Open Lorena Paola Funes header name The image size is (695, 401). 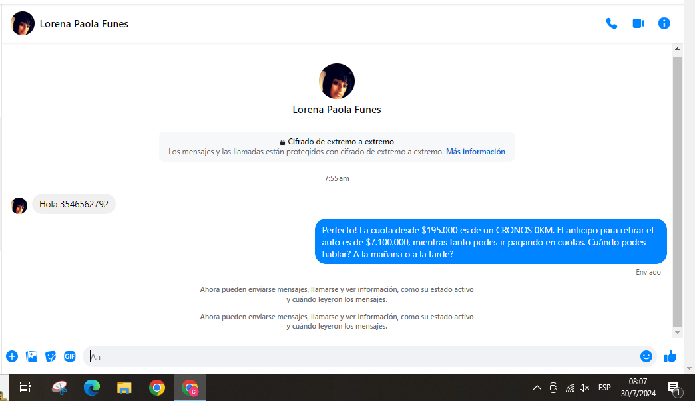(x=84, y=24)
